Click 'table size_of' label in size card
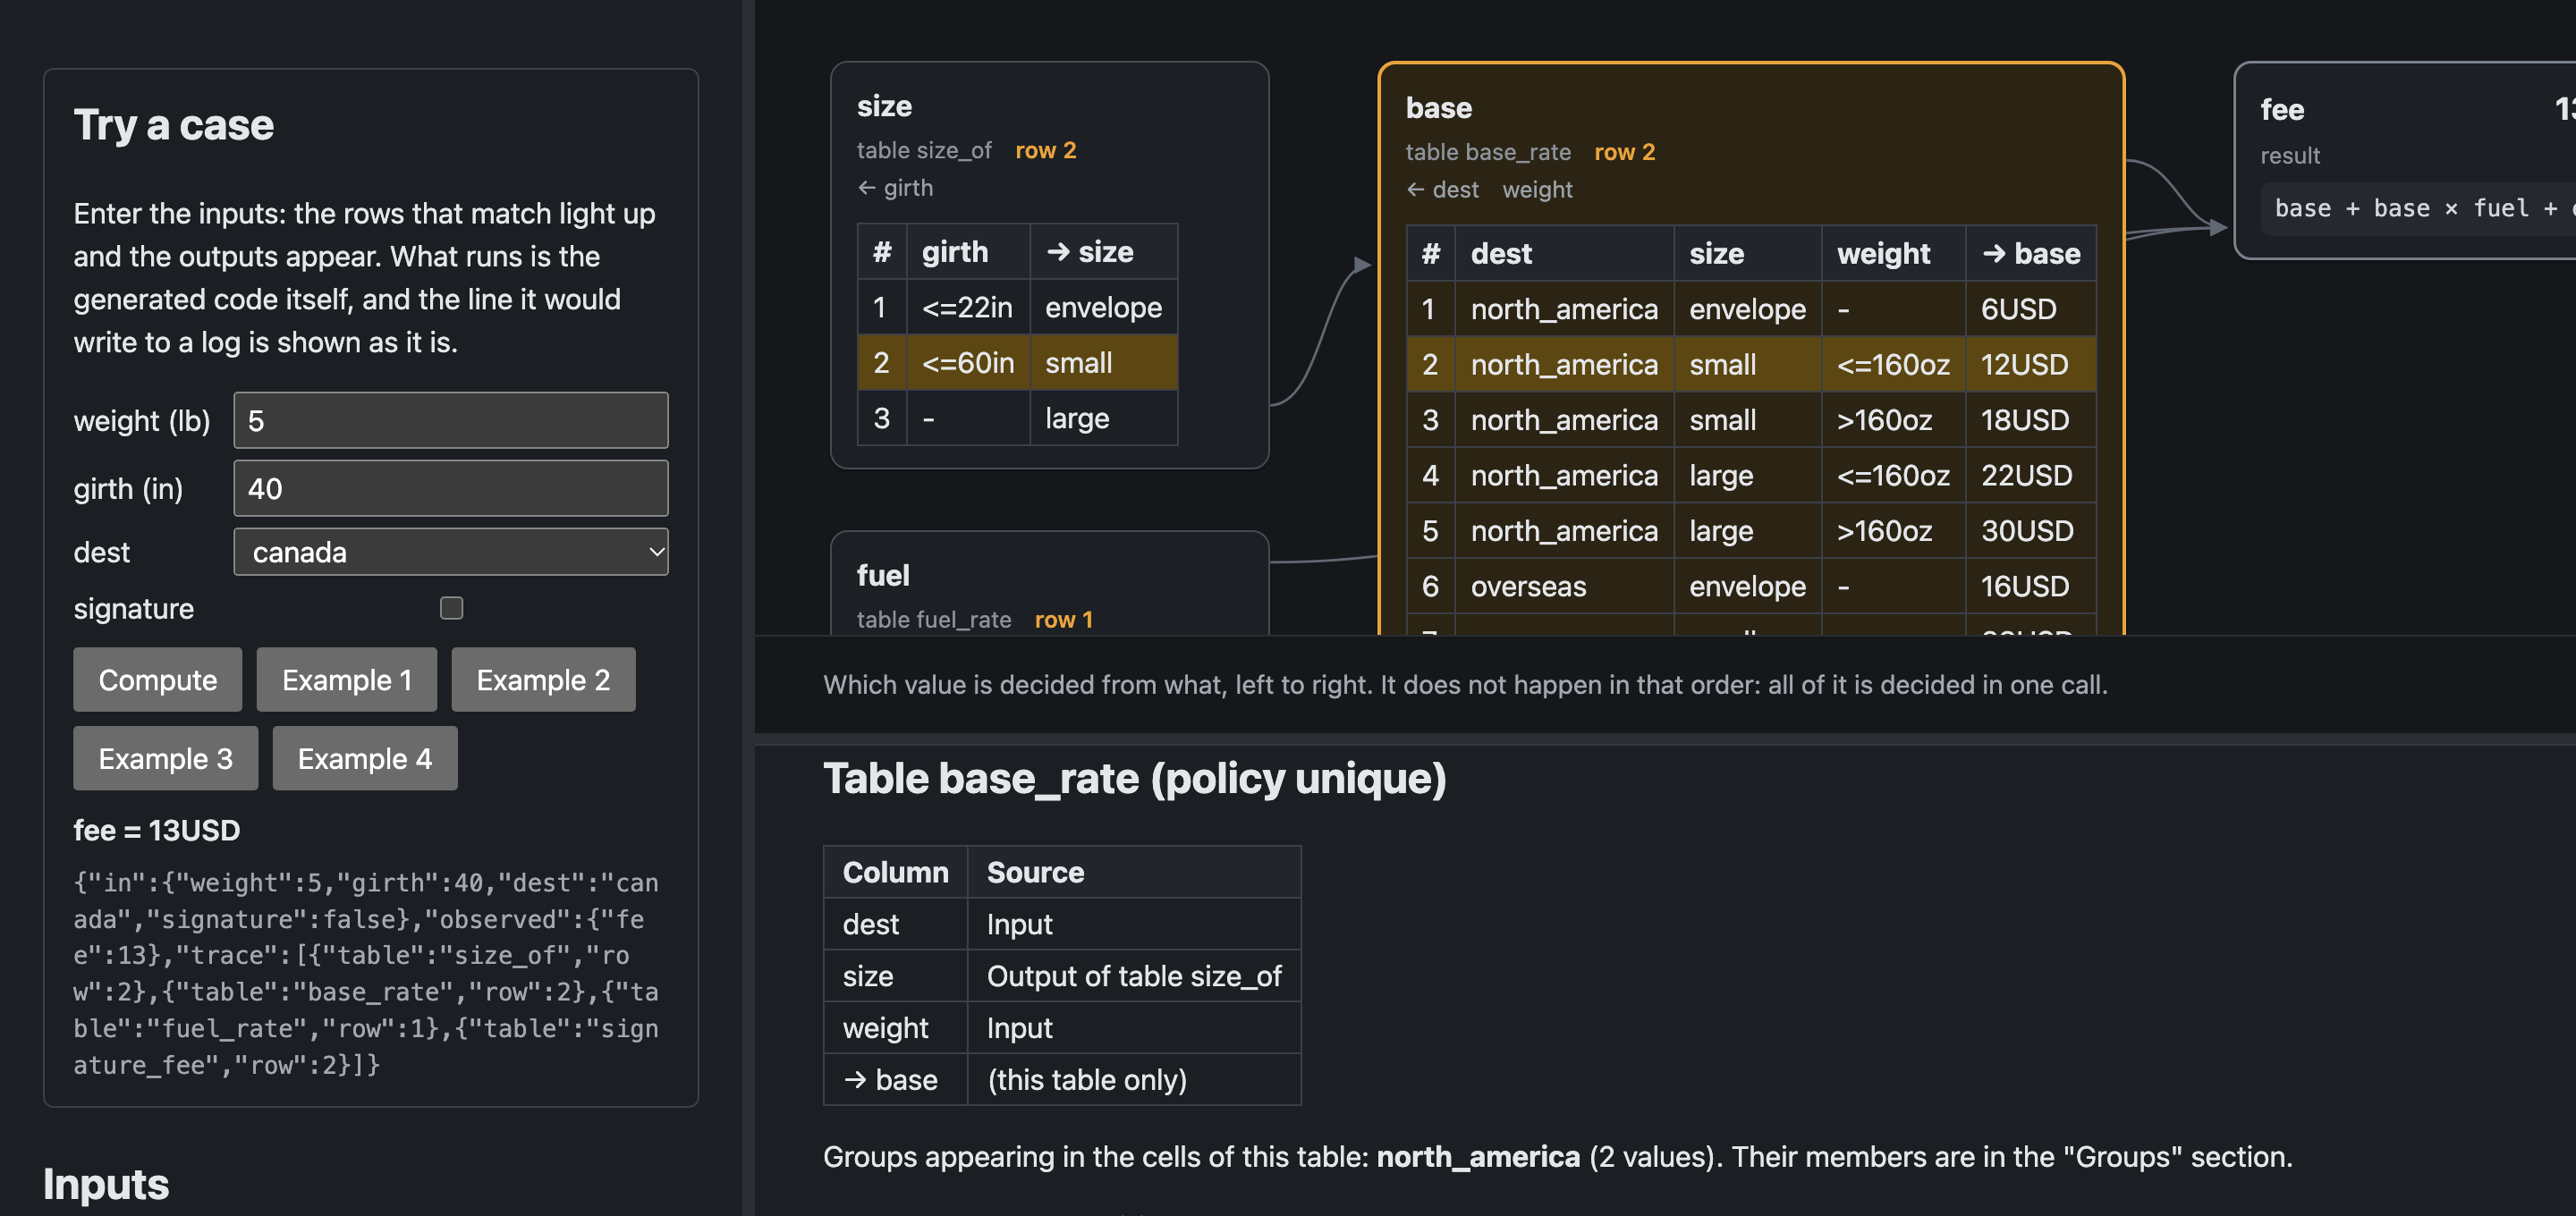Viewport: 2576px width, 1216px height. tap(924, 150)
